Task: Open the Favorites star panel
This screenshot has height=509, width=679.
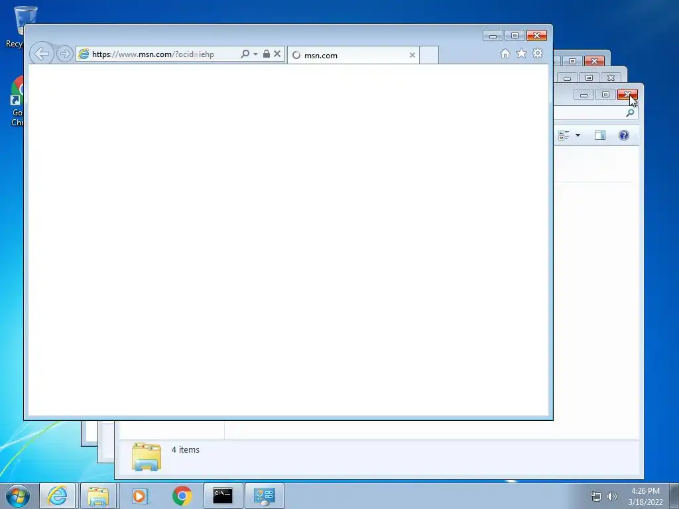Action: [x=521, y=53]
